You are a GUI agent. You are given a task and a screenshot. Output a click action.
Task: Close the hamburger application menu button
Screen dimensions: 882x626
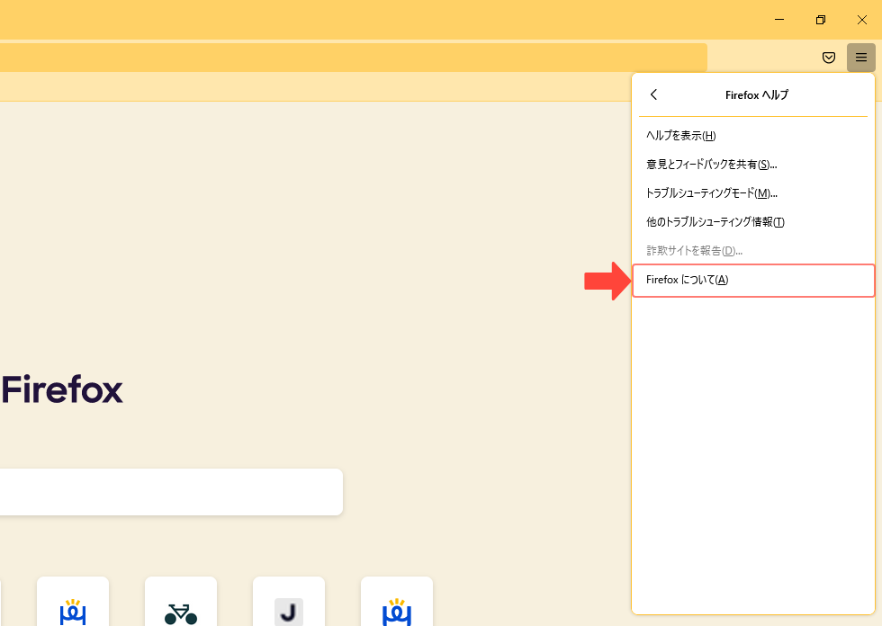coord(860,58)
